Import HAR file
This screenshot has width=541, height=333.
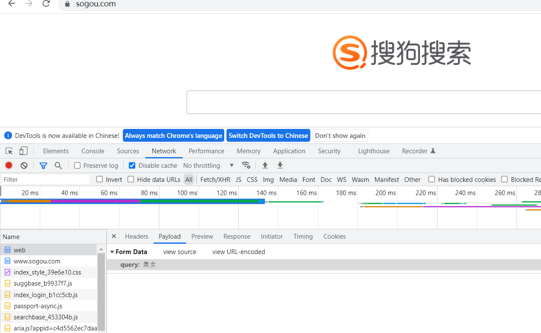point(265,165)
